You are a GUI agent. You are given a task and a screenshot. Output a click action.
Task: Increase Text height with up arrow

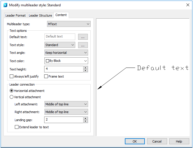[x=85, y=68]
